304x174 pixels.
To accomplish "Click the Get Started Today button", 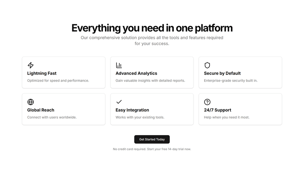I will 152,139.
